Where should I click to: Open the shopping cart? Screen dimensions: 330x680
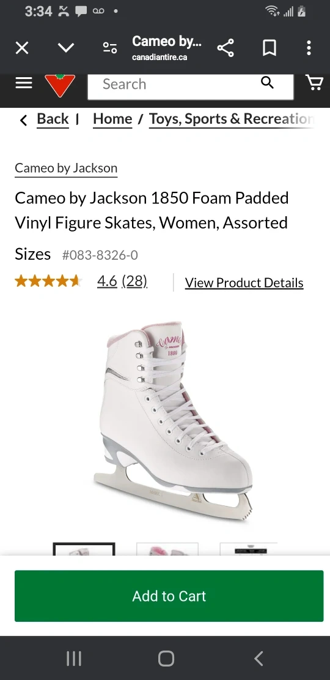pos(315,83)
